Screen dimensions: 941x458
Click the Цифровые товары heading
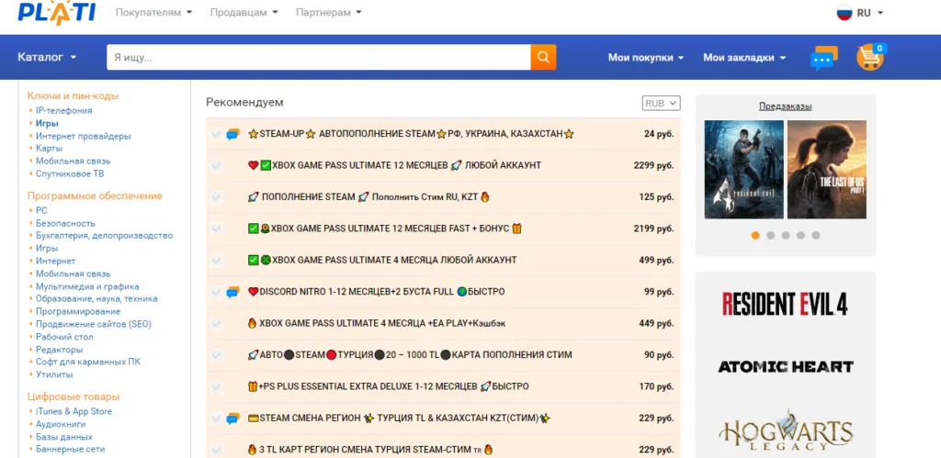click(x=74, y=397)
